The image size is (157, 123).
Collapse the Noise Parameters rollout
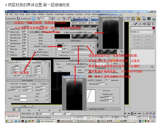28,80
